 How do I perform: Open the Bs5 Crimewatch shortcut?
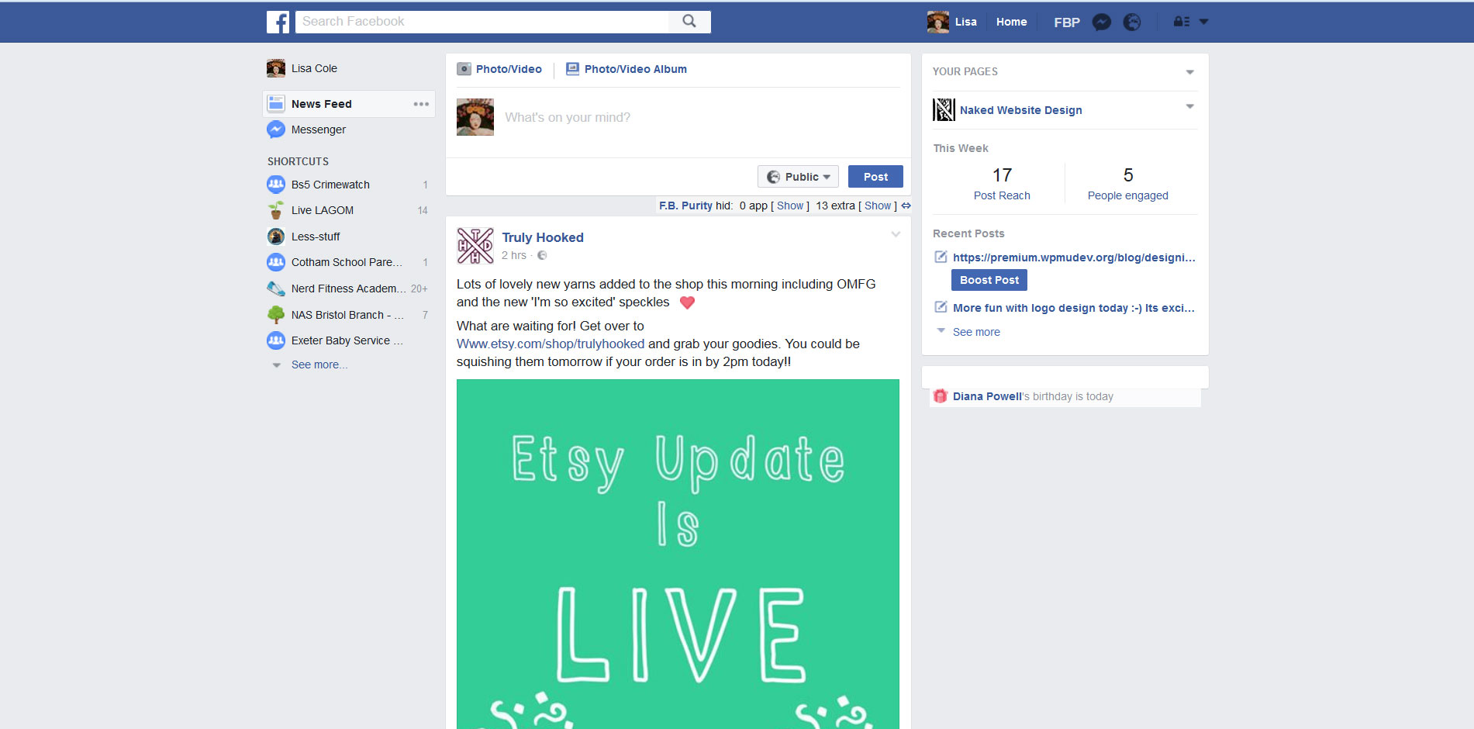pos(330,185)
